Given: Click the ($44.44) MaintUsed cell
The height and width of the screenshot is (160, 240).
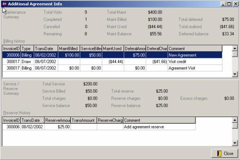Looking at the screenshot, I should (x=113, y=62).
